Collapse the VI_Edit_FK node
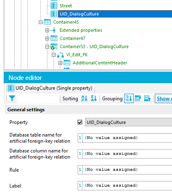 [x=54, y=55]
